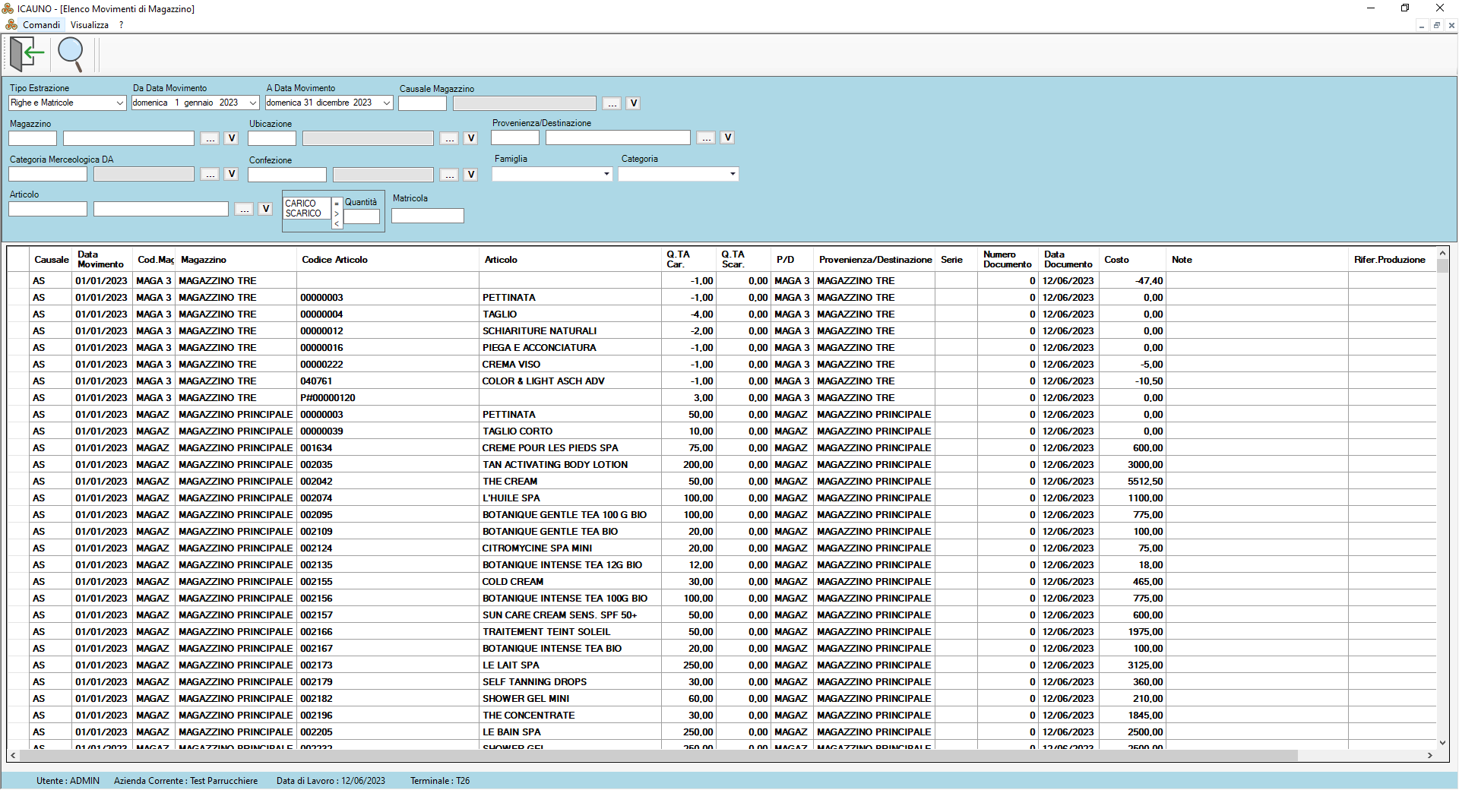
Task: Click the V button beside Provenienza/Destinazione
Action: pos(728,137)
